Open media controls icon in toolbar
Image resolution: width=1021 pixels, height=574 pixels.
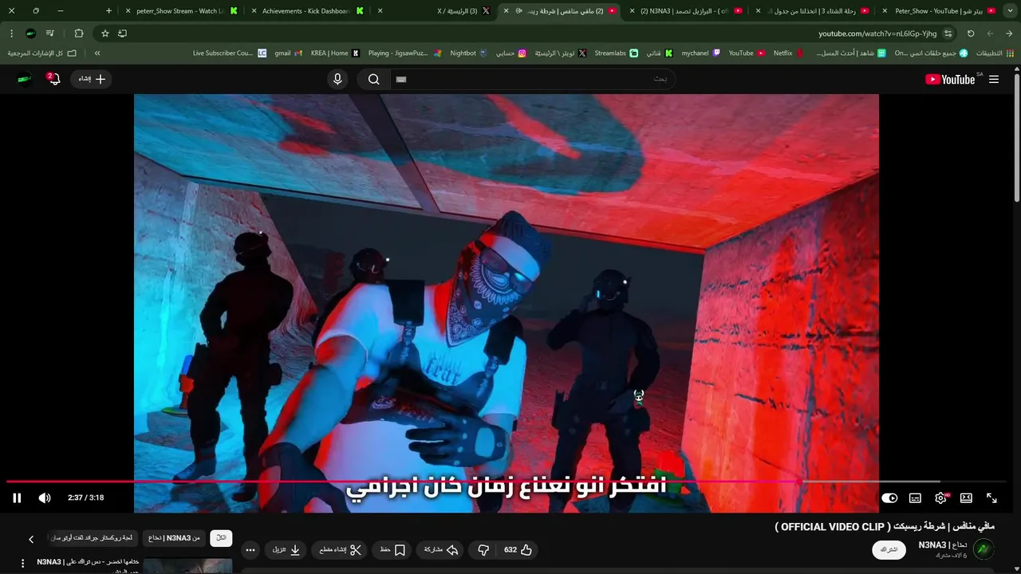pos(50,33)
